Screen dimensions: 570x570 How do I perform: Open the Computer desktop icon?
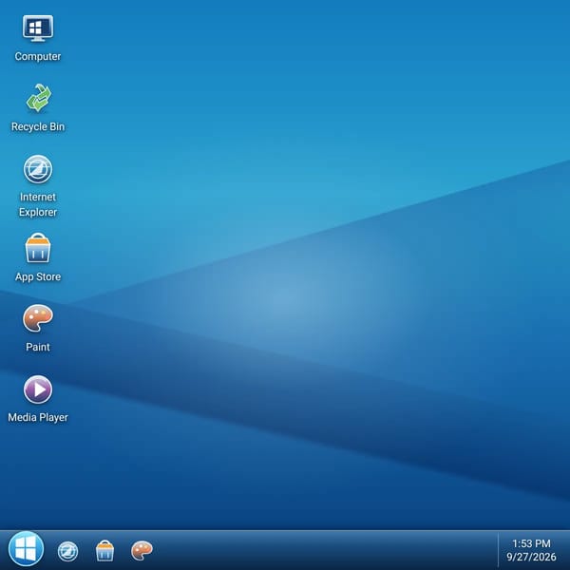(38, 28)
